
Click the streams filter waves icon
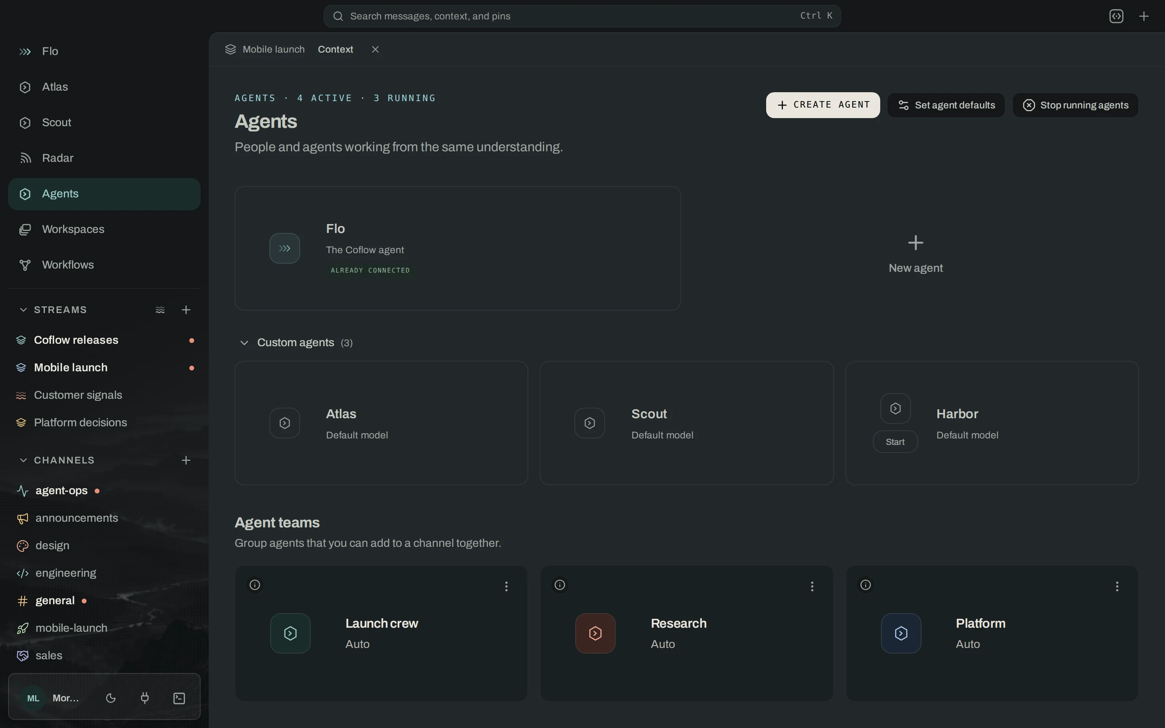pyautogui.click(x=160, y=310)
